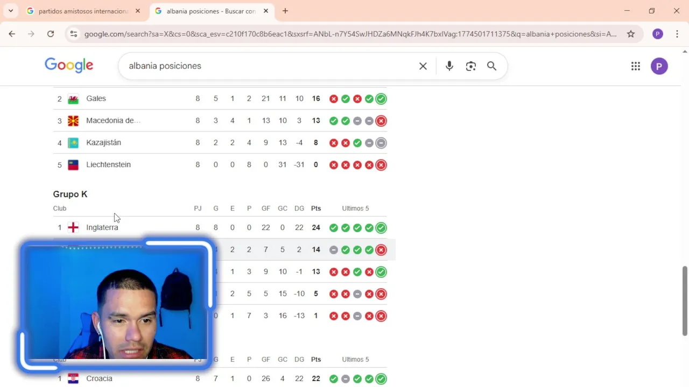Image resolution: width=689 pixels, height=387 pixels.
Task: Click the Liechtenstein flag icon
Action: point(73,165)
